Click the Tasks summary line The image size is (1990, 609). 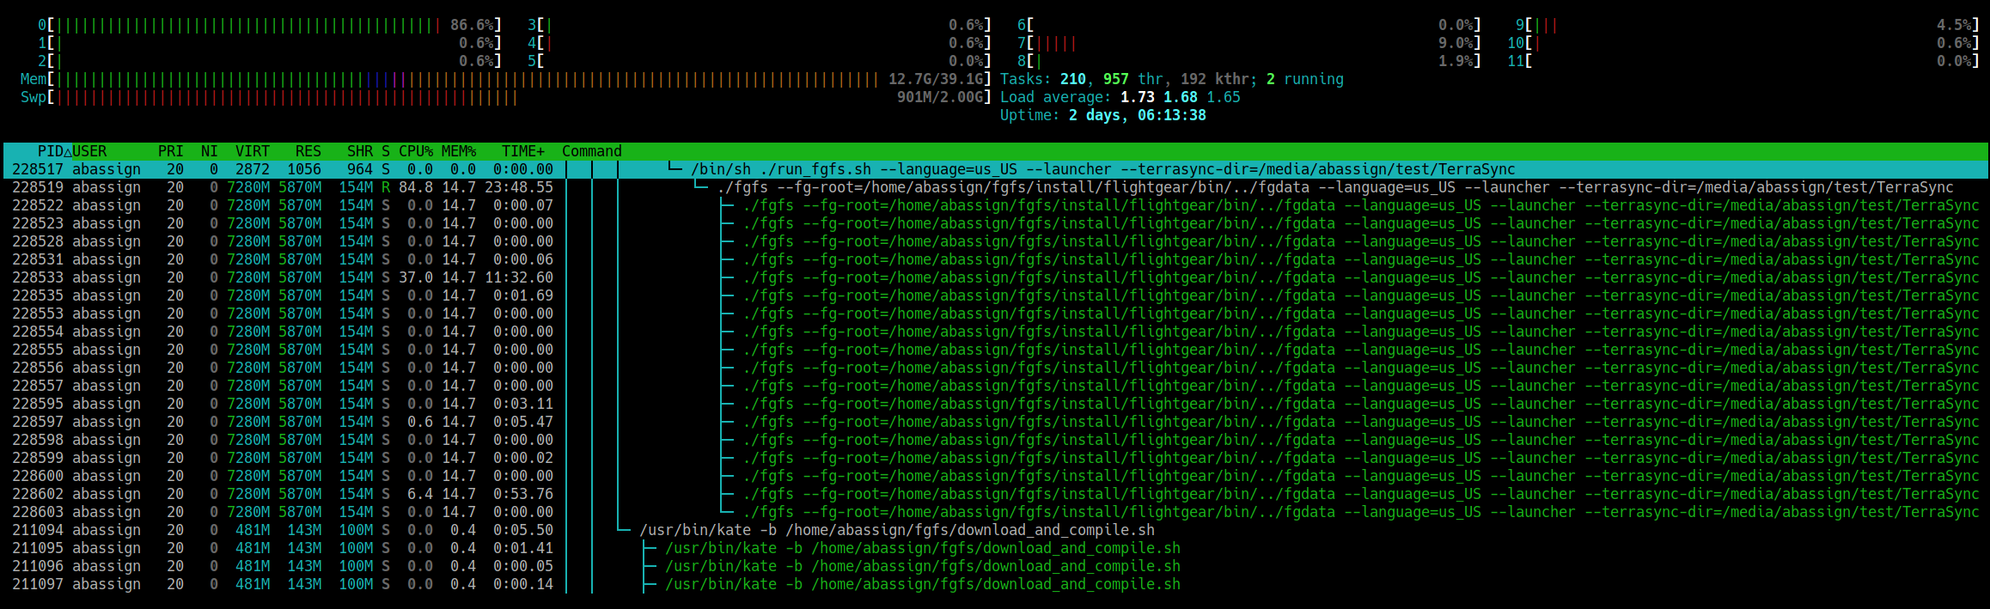point(1172,79)
